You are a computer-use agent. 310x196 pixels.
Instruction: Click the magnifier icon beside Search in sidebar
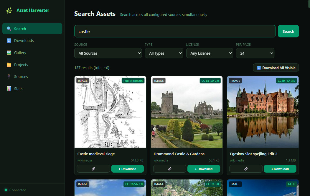point(9,29)
